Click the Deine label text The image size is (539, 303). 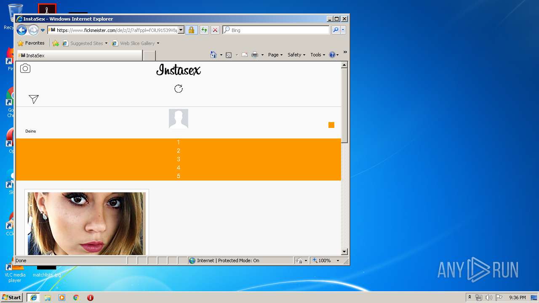[x=31, y=131]
